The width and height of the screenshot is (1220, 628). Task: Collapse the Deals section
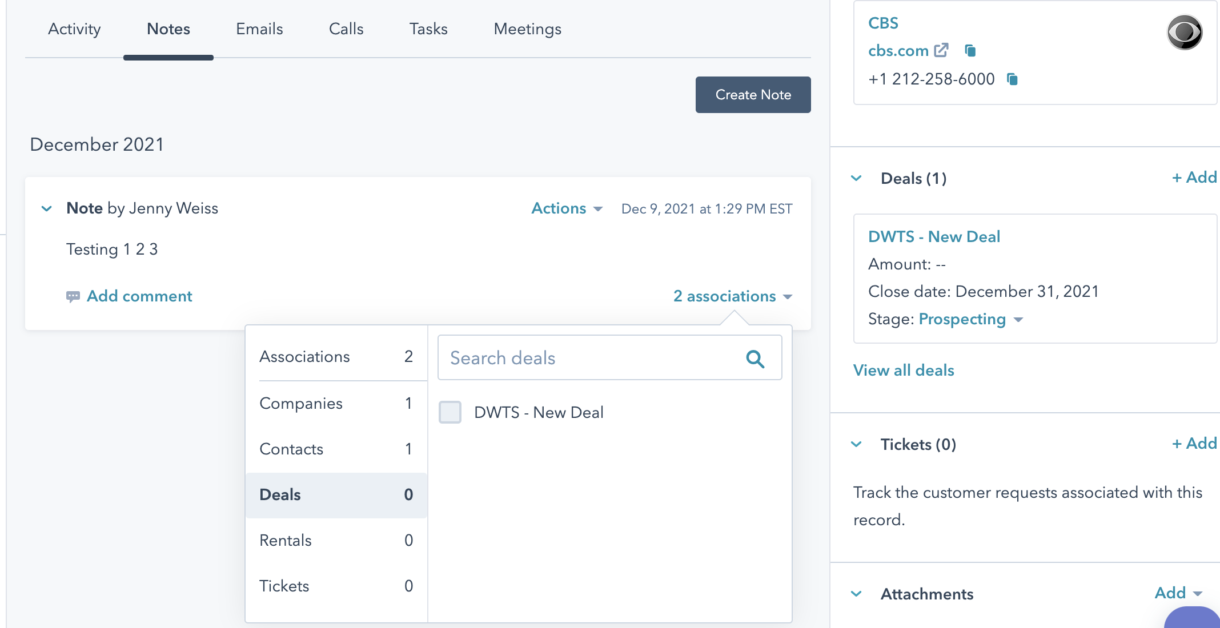point(856,178)
